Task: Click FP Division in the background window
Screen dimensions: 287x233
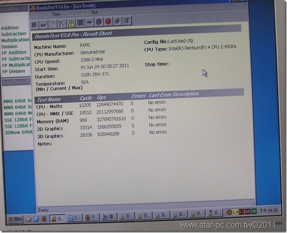Action: pos(13,71)
